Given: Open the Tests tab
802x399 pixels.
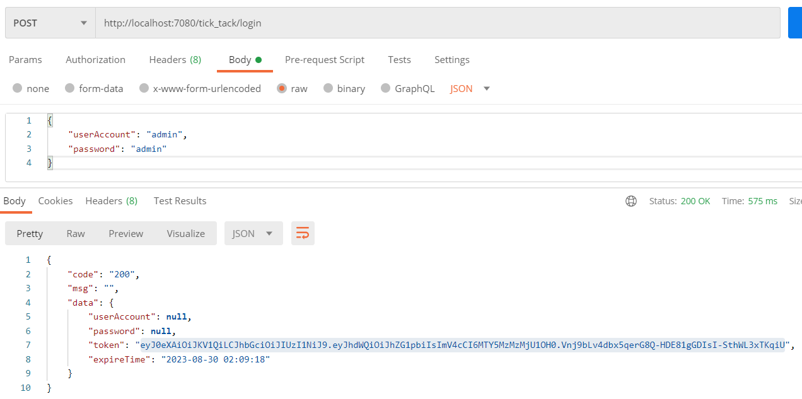Looking at the screenshot, I should pos(399,60).
